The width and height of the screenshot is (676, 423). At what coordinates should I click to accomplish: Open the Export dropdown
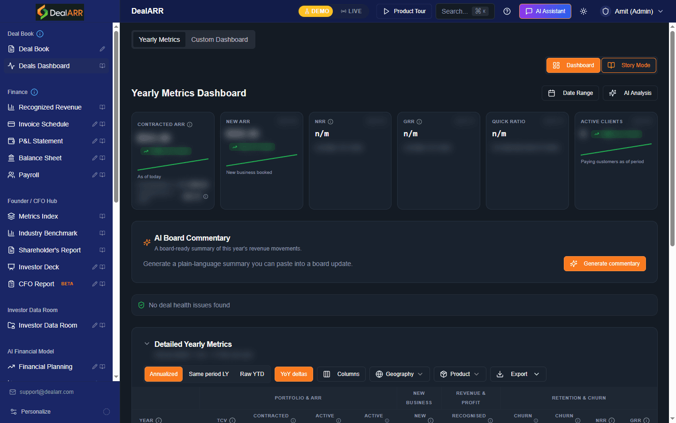(x=518, y=374)
